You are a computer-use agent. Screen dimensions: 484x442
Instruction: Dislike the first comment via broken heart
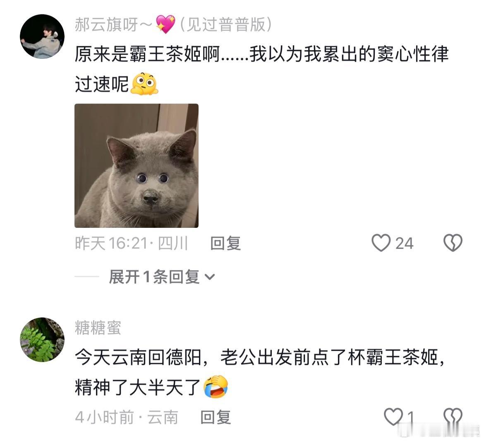pyautogui.click(x=453, y=243)
